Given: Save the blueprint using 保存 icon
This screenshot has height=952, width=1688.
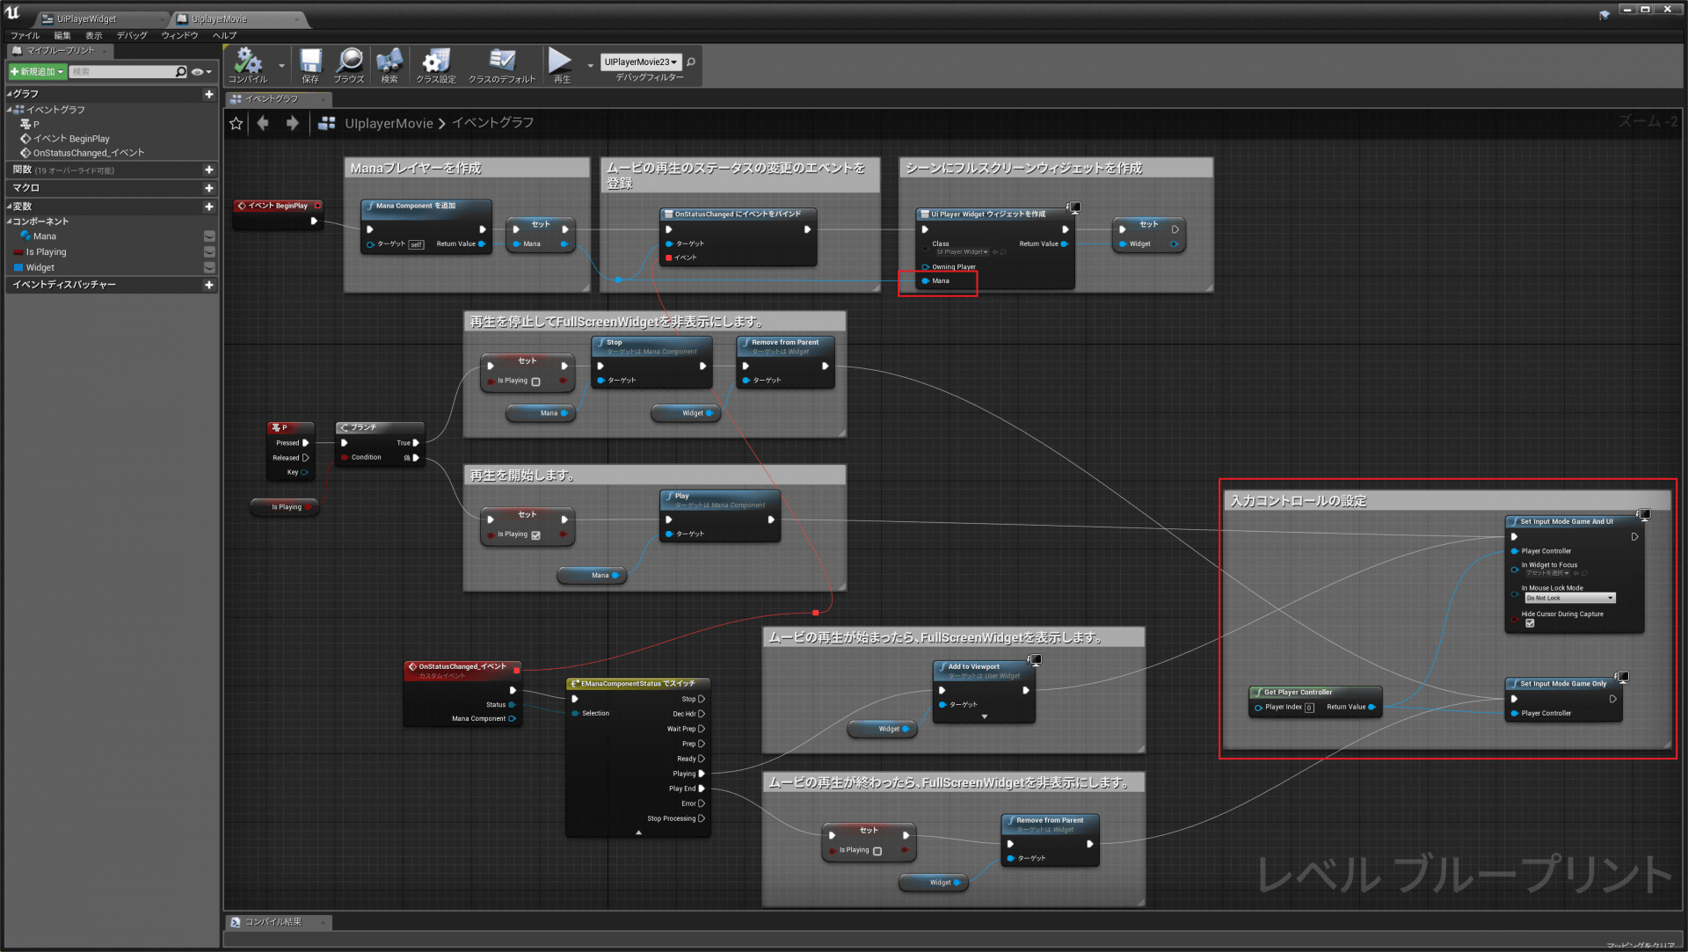Looking at the screenshot, I should (x=310, y=65).
